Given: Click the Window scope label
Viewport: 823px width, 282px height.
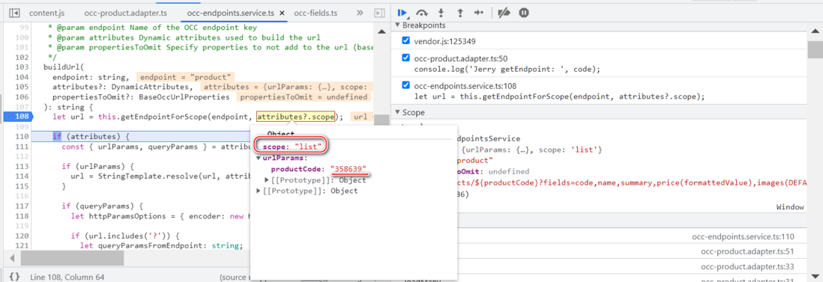Looking at the screenshot, I should [790, 207].
